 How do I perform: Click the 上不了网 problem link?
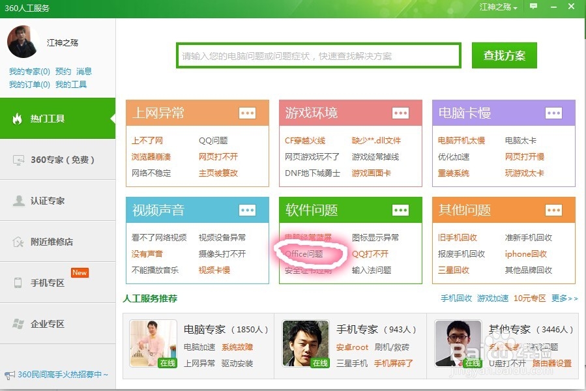(147, 141)
